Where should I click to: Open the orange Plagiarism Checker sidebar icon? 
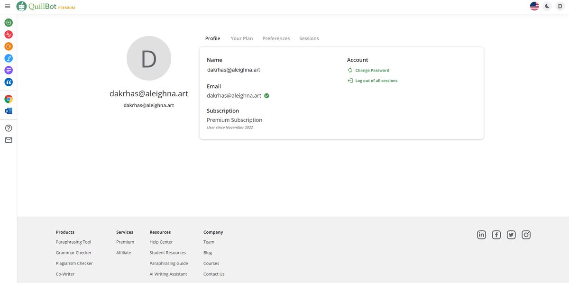click(9, 46)
